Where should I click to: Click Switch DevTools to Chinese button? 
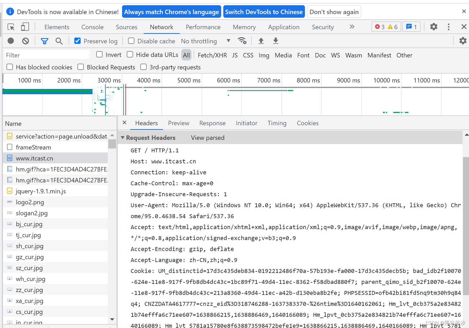coord(264,12)
